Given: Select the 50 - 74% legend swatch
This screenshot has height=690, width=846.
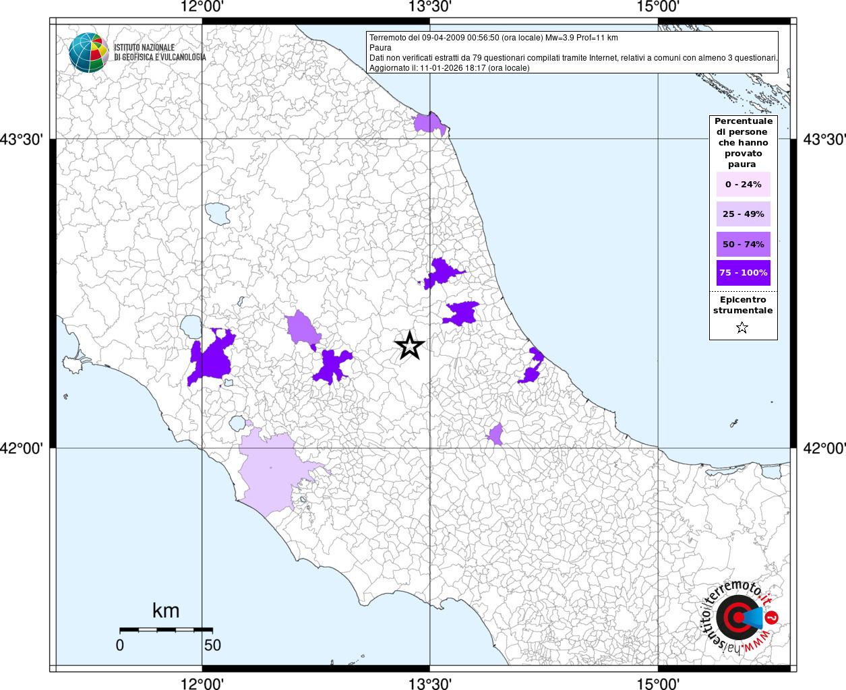Looking at the screenshot, I should [x=743, y=244].
